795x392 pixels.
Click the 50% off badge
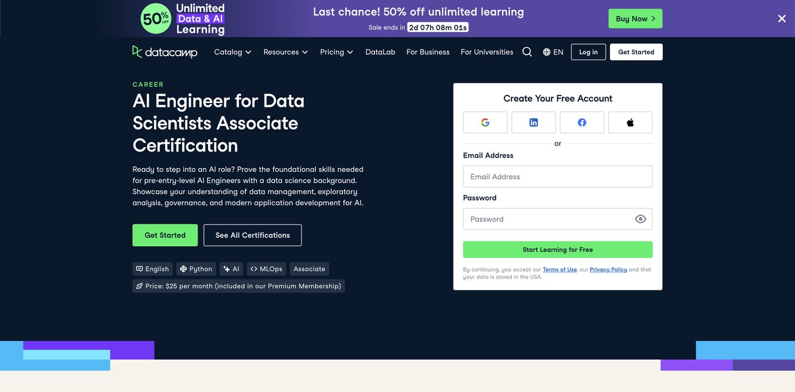pyautogui.click(x=156, y=19)
